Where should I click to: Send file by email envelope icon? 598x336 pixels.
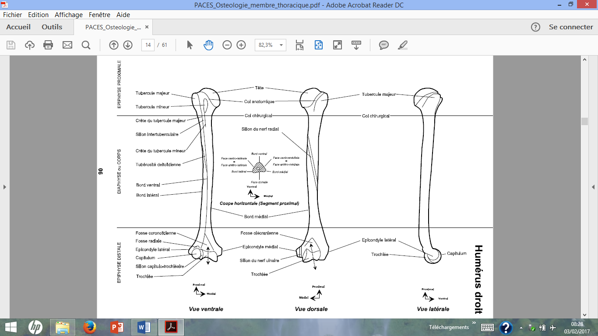click(67, 45)
